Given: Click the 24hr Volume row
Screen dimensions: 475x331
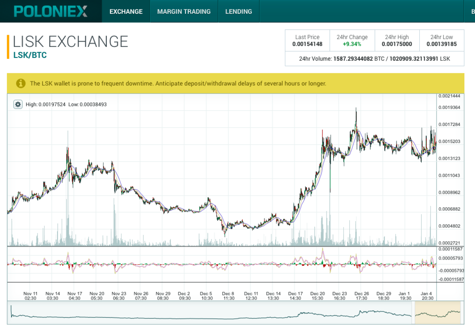Looking at the screenshot, I should [374, 59].
